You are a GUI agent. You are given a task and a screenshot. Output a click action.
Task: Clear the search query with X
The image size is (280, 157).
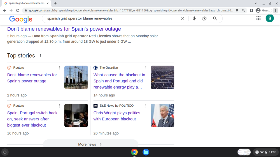183,18
